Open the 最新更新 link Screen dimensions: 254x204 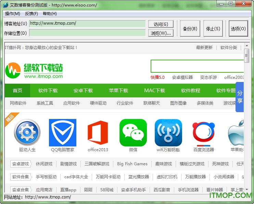click(204, 48)
